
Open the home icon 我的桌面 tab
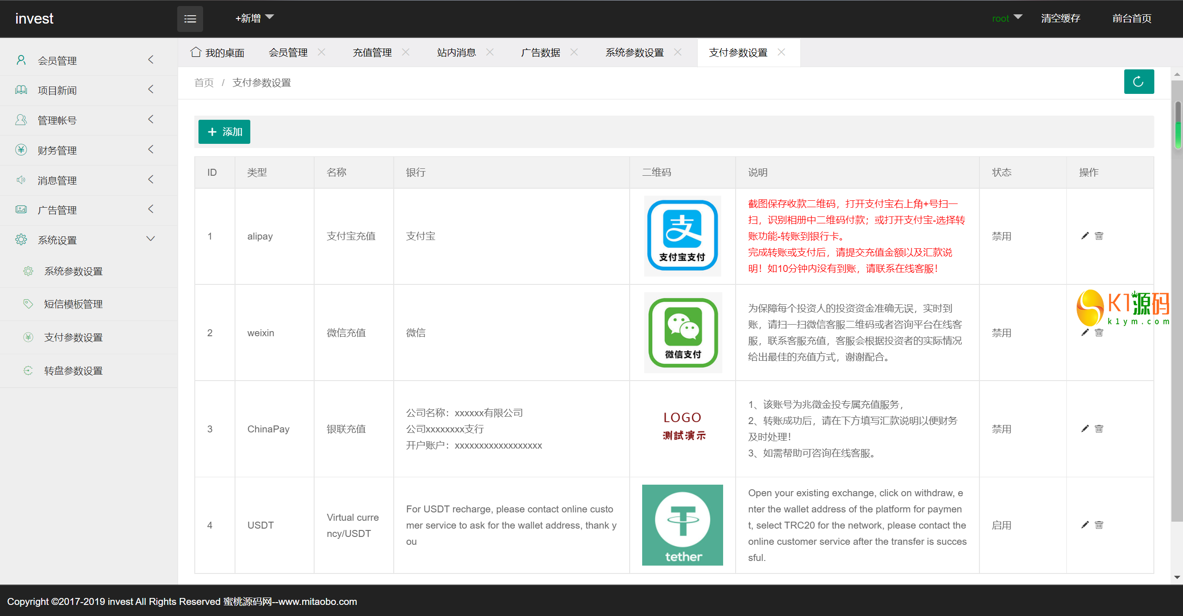click(x=217, y=53)
